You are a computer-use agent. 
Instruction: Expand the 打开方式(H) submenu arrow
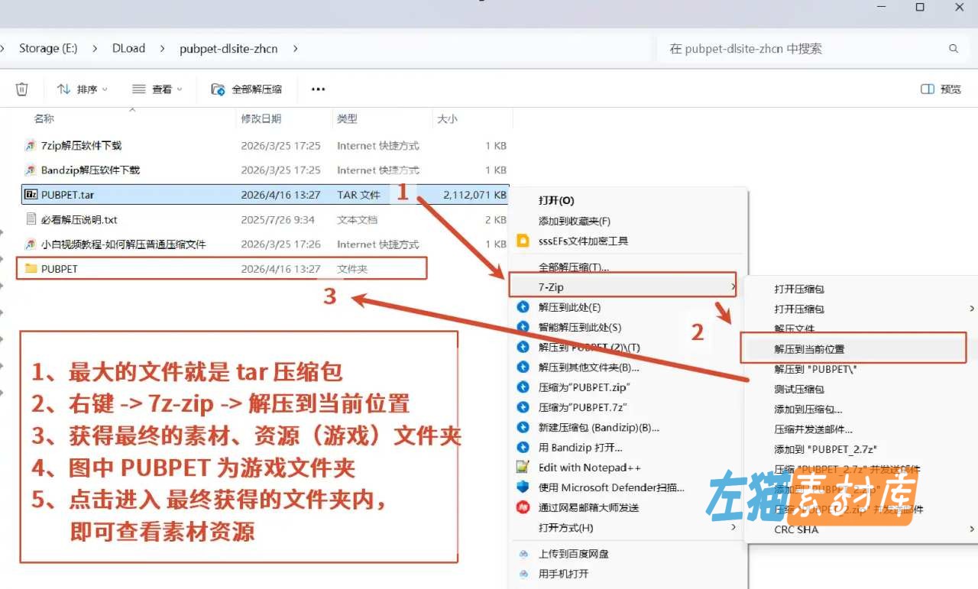(x=733, y=527)
